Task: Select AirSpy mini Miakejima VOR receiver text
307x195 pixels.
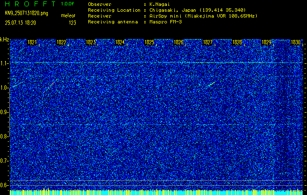Action: pos(203,16)
